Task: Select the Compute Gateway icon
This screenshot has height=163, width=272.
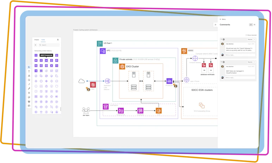Action: tap(195, 59)
